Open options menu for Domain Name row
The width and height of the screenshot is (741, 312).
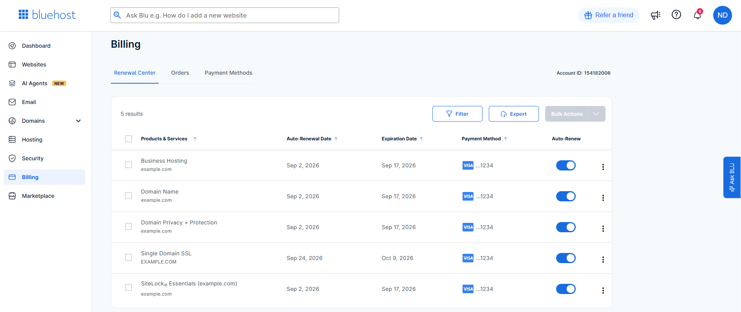coord(603,198)
